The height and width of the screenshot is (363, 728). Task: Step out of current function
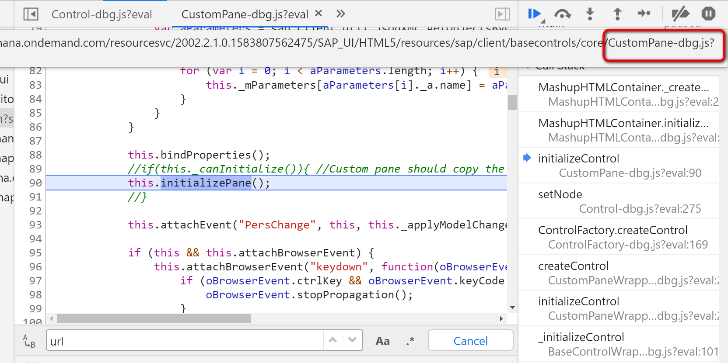pos(617,14)
